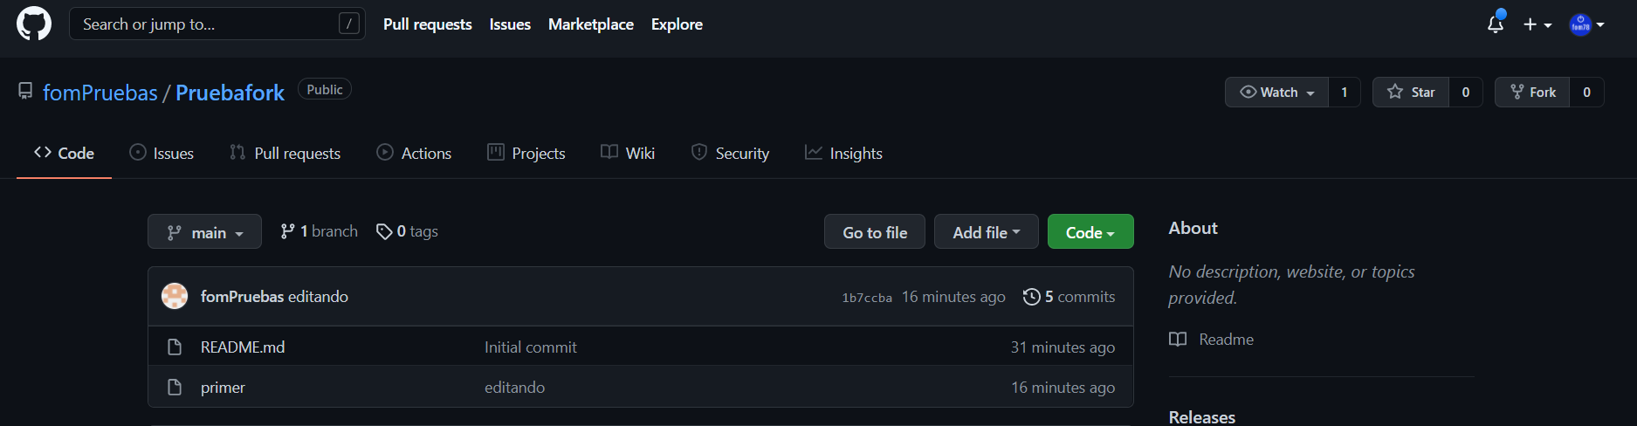
Task: View the 1 branch link
Action: click(319, 231)
